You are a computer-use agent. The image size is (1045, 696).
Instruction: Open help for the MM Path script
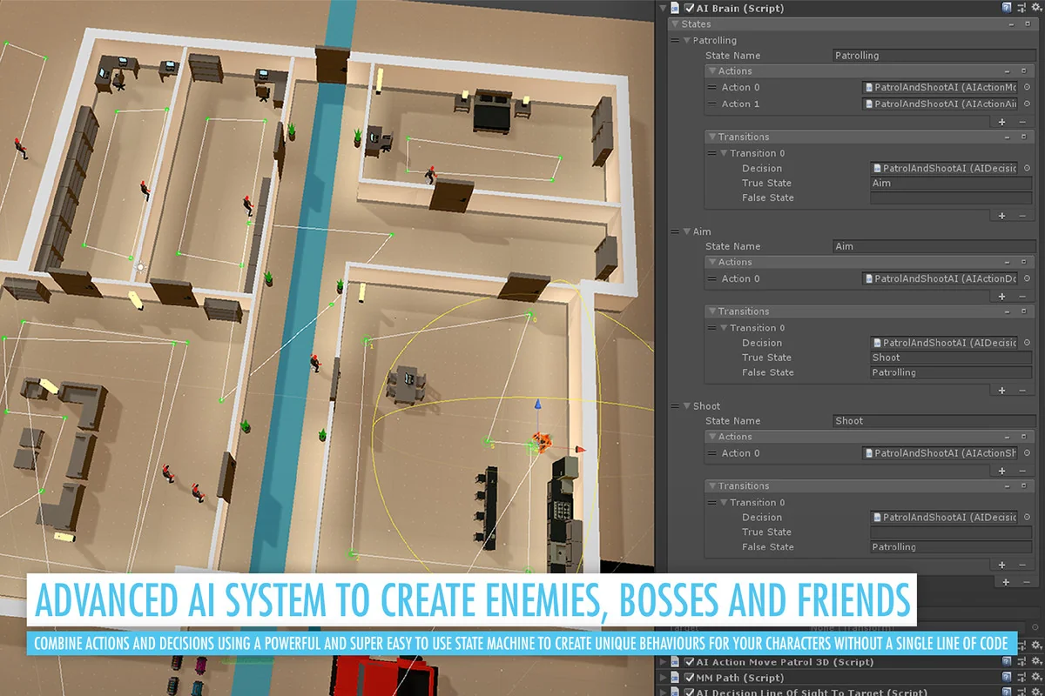pyautogui.click(x=1006, y=677)
